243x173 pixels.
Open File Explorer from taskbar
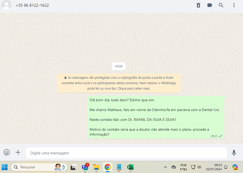(96, 167)
